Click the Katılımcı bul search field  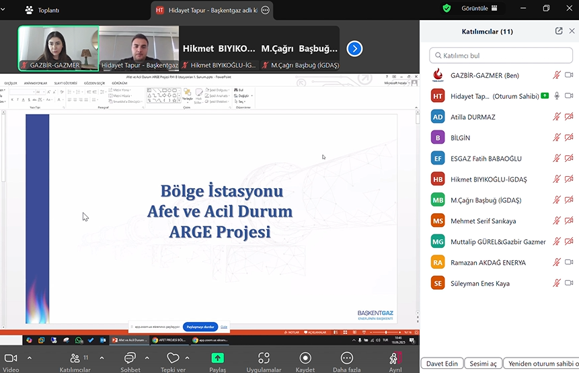tap(501, 55)
